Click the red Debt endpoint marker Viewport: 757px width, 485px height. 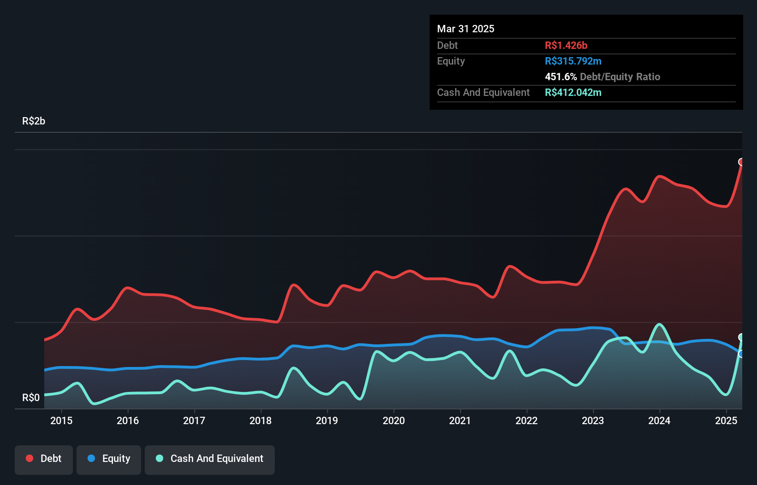pos(741,162)
